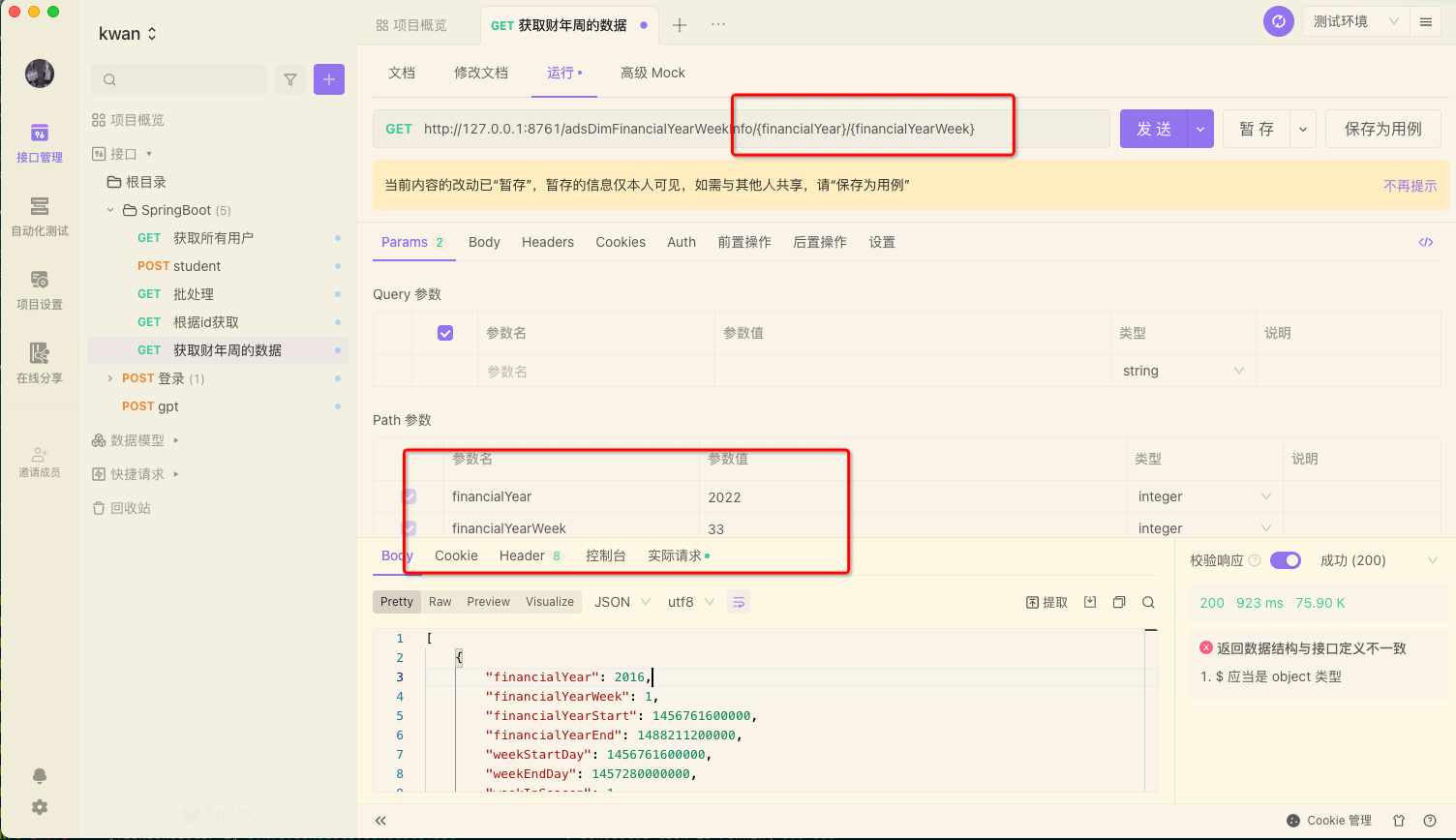
Task: Toggle the financialYearWeek row checkbox
Action: [x=409, y=528]
